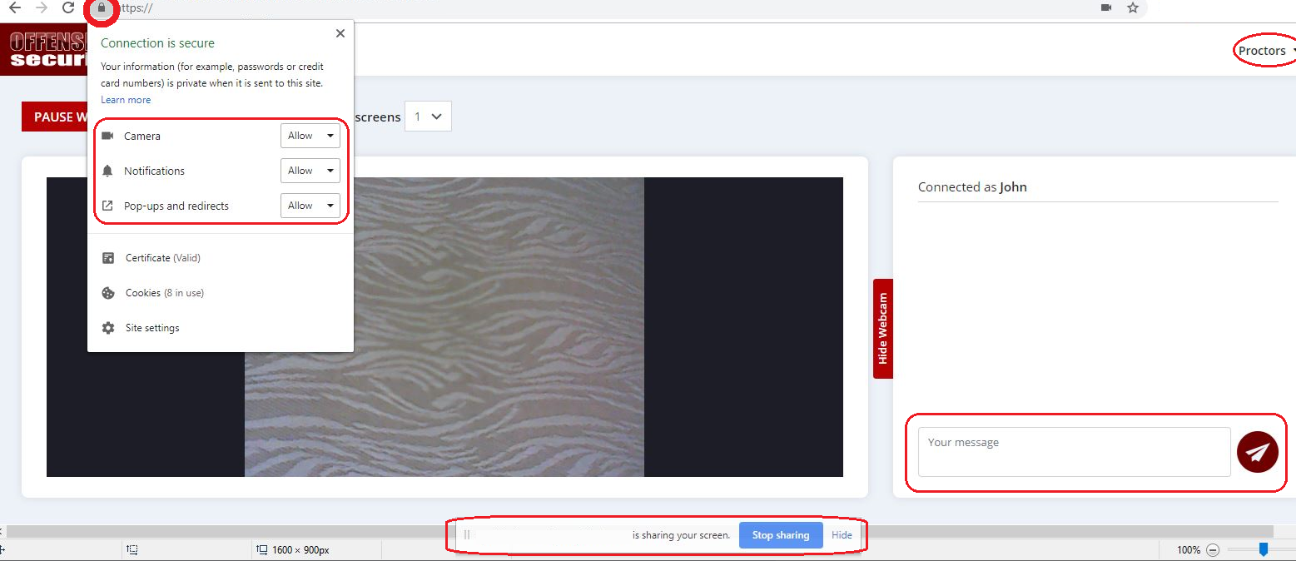Toggle the Hide Webcam side tab
This screenshot has width=1296, height=561.
883,328
